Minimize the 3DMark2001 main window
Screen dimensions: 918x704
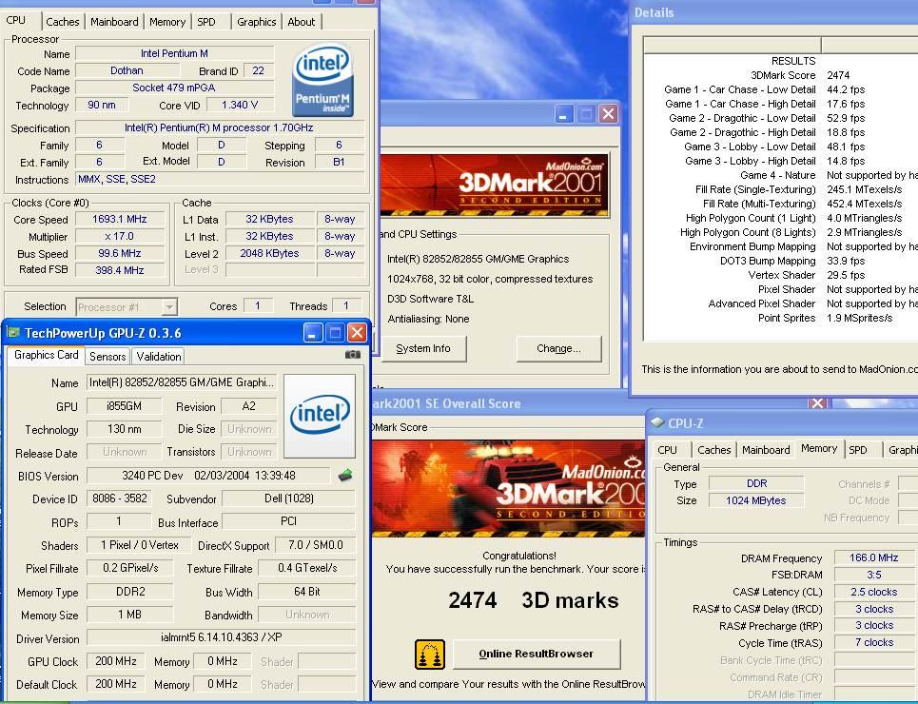pyautogui.click(x=564, y=113)
